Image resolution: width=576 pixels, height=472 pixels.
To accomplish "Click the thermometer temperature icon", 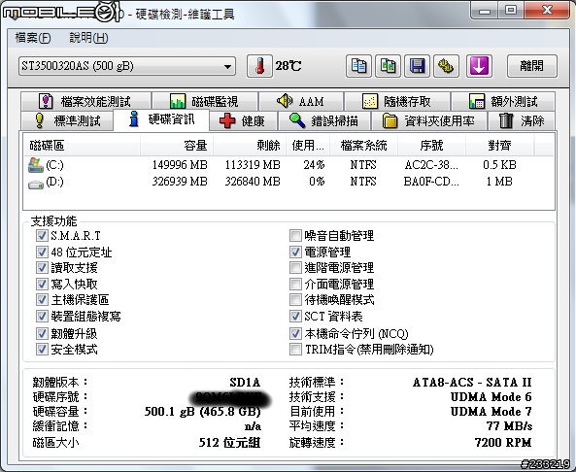I will pyautogui.click(x=259, y=66).
